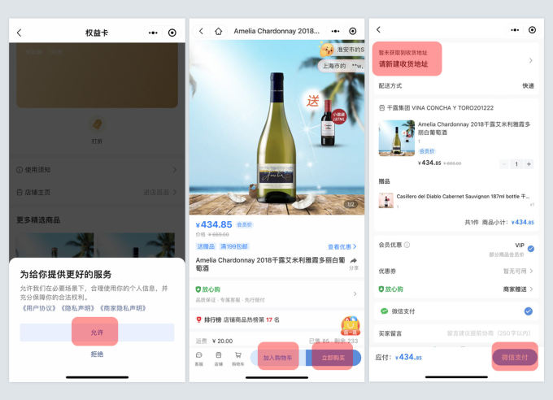
Task: Click the 买家留言 message input field
Action: 488,333
